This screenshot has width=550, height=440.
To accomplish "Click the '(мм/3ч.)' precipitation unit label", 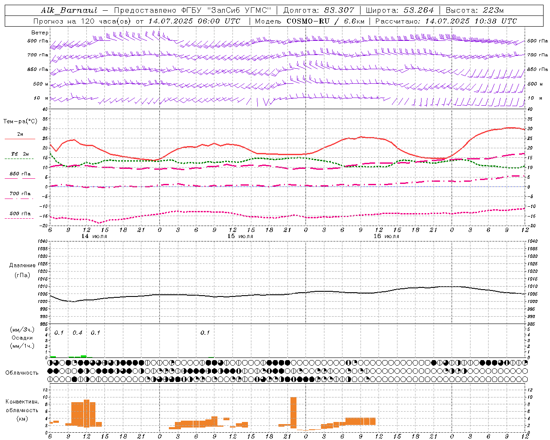I will pyautogui.click(x=22, y=330).
